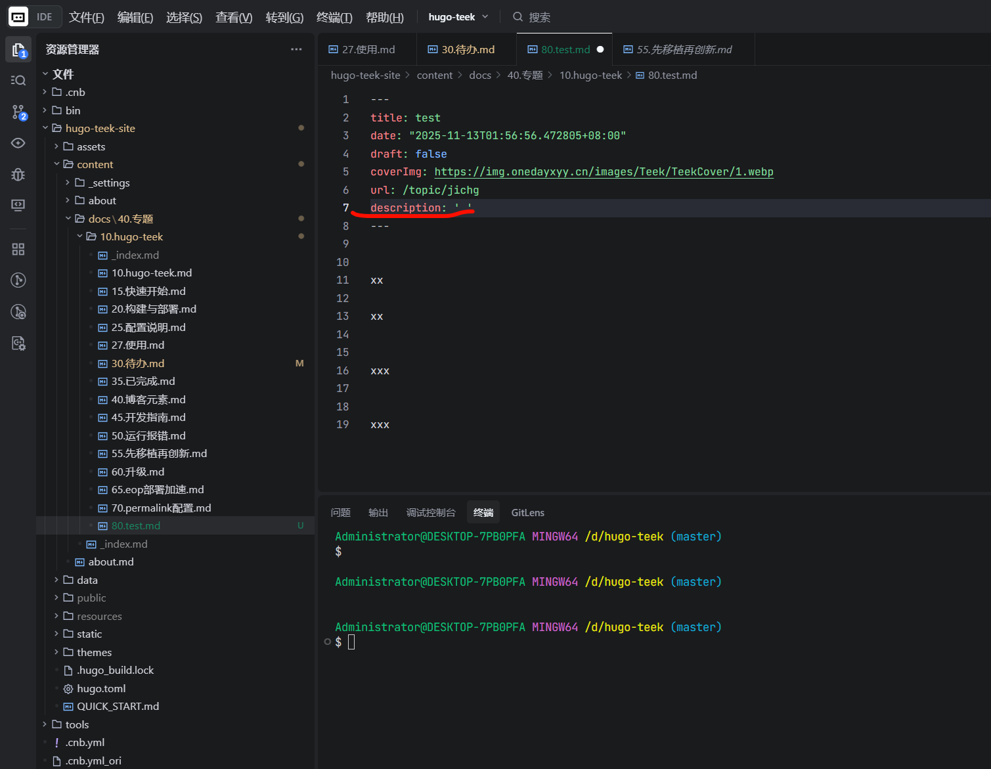Open the hugo-teek project dropdown
The height and width of the screenshot is (769, 991).
click(x=458, y=17)
